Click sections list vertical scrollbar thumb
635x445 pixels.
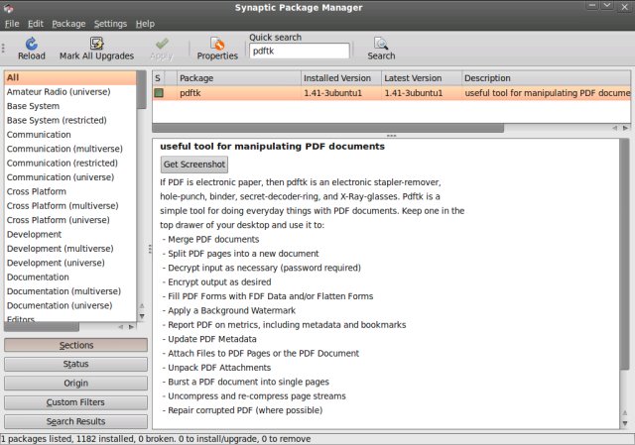point(141,90)
